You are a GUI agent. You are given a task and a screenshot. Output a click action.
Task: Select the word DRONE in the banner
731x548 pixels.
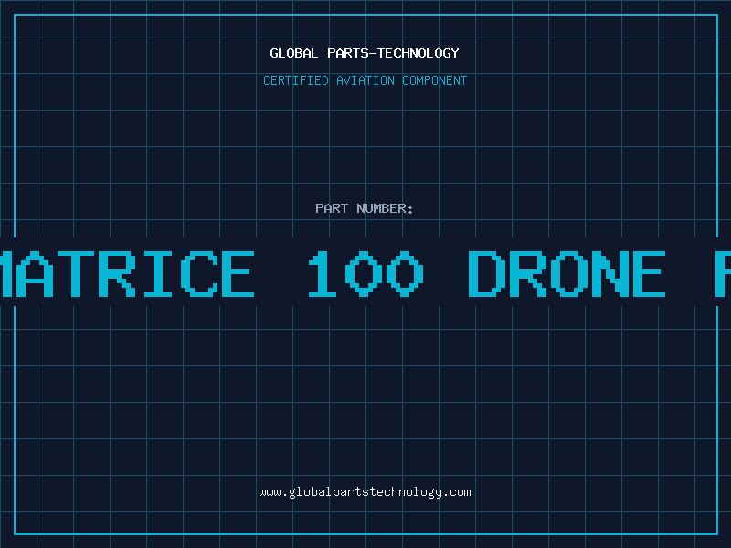[567, 274]
